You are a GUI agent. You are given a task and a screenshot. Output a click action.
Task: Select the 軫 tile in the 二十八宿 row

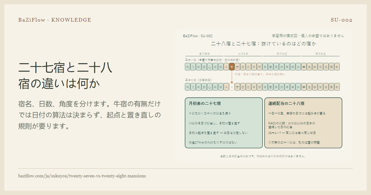[337, 67]
